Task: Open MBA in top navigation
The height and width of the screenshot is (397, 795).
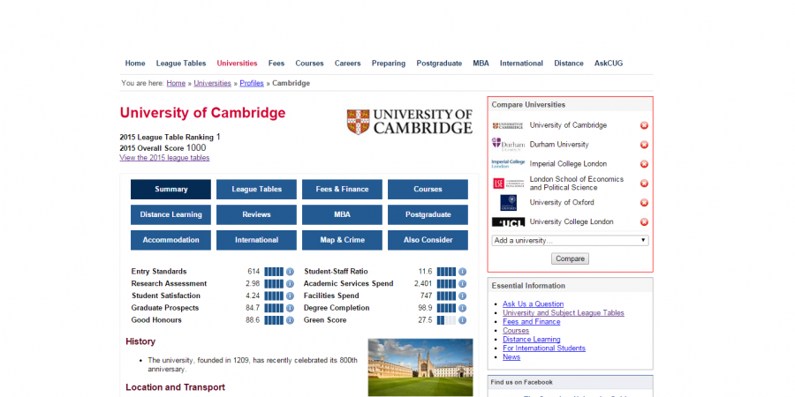Action: tap(481, 64)
